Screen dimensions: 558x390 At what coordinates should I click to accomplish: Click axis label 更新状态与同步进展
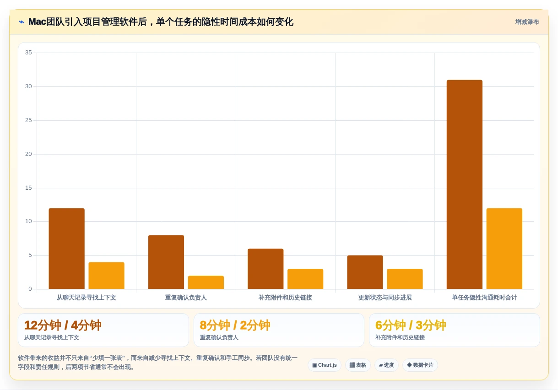385,298
